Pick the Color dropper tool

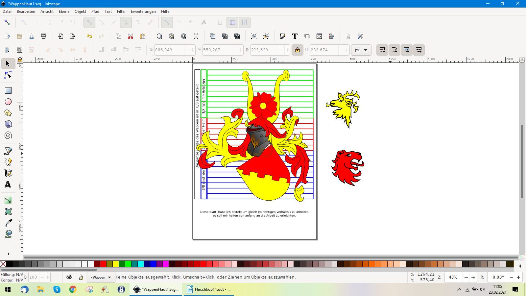[x=8, y=223]
